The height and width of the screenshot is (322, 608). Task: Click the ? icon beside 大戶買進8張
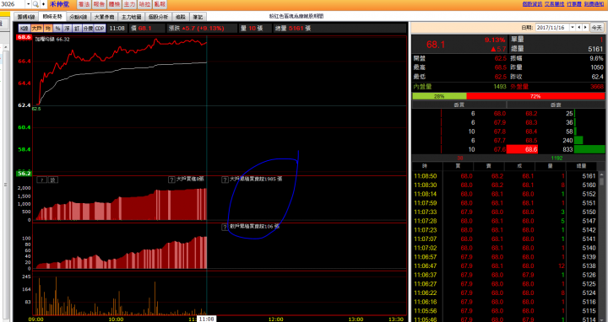point(171,180)
